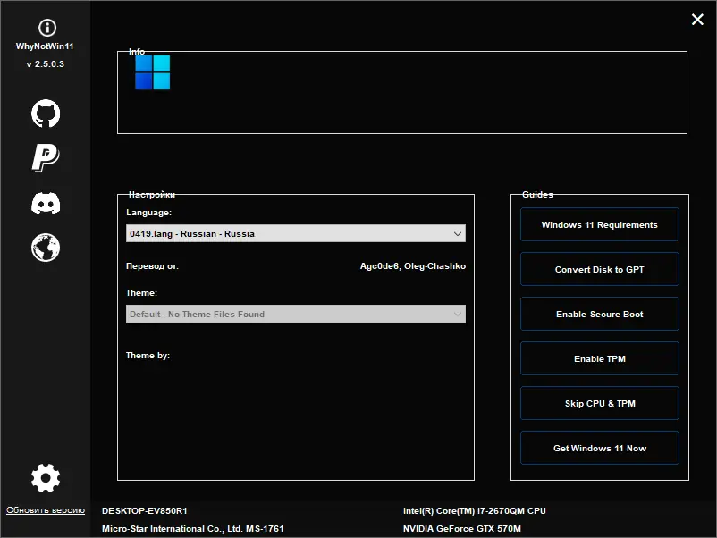Open the Enable TPM guide
This screenshot has height=538, width=717.
600,359
